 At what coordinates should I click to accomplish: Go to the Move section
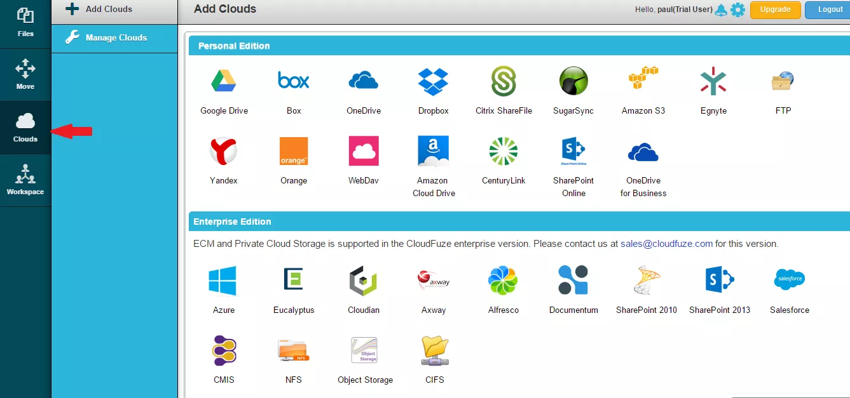point(25,74)
